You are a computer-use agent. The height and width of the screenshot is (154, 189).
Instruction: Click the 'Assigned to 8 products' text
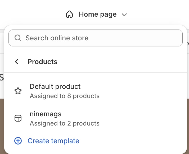click(x=65, y=96)
